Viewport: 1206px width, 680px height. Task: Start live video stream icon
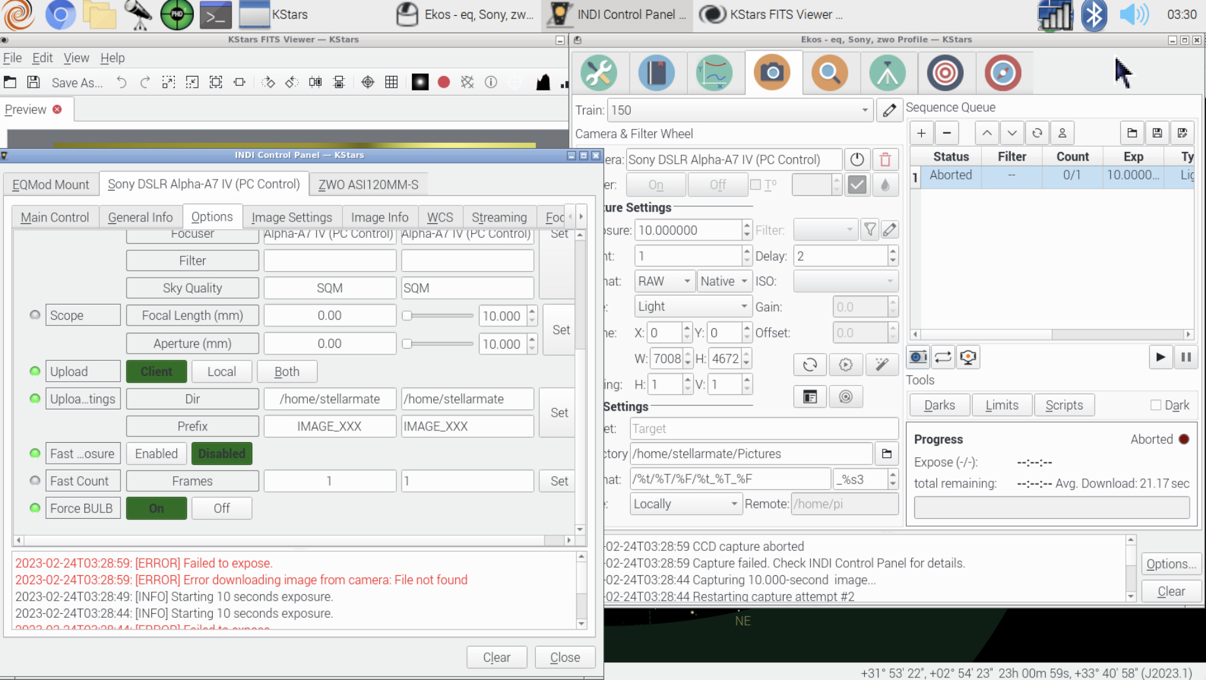click(968, 357)
